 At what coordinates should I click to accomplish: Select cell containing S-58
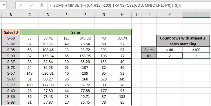click(x=11, y=38)
